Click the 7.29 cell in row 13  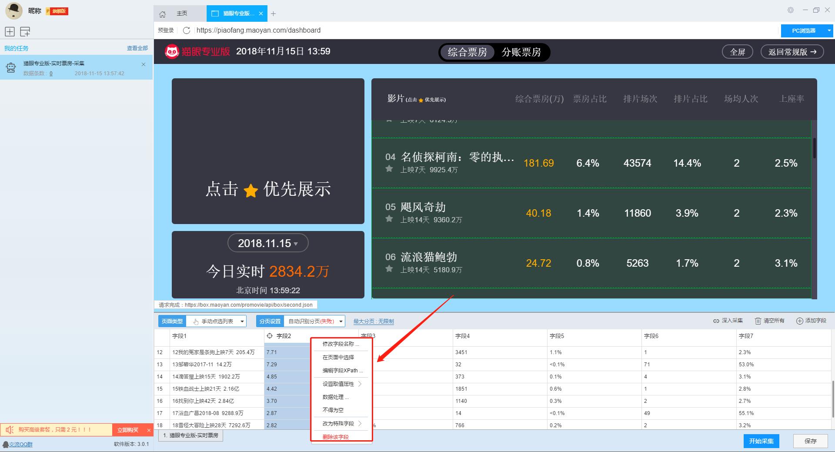click(x=287, y=365)
